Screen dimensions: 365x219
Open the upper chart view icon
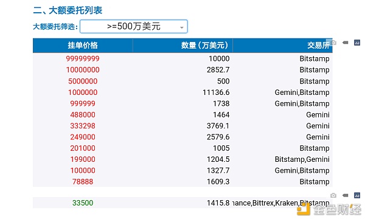pos(357,43)
